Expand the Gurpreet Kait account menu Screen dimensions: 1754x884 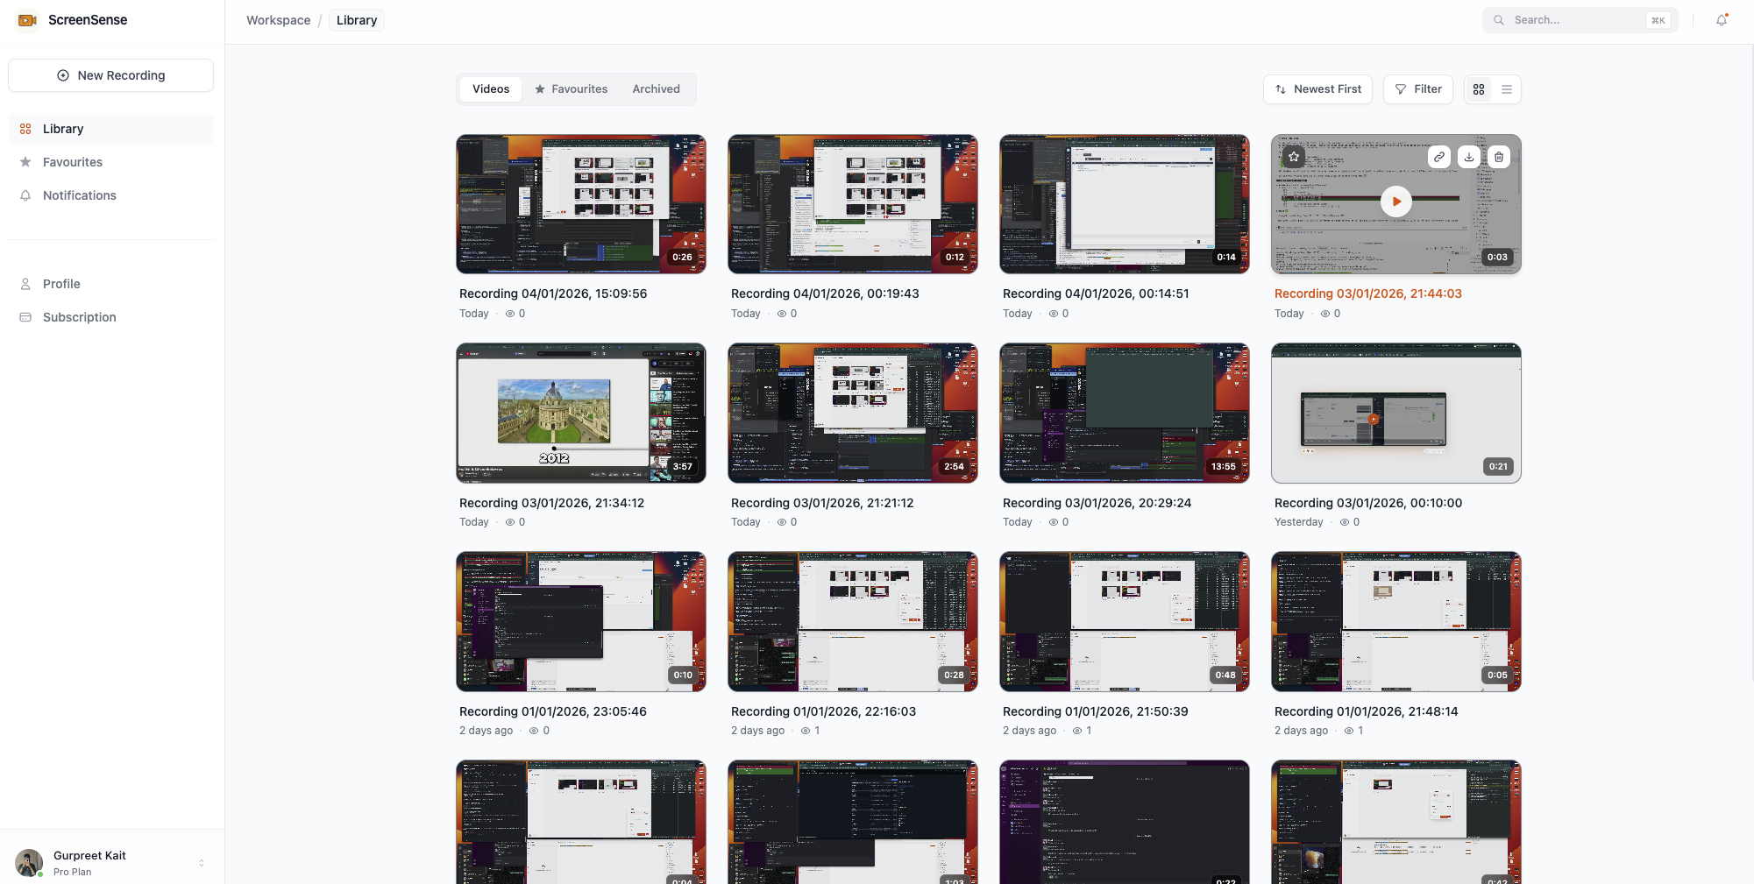[x=110, y=862]
